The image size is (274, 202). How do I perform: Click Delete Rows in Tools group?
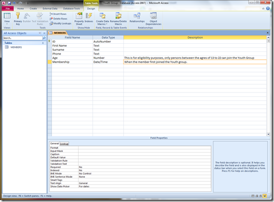[x=58, y=19]
